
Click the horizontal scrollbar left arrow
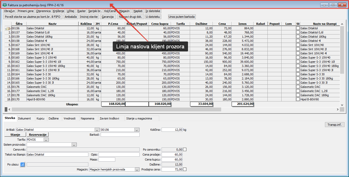(9, 109)
